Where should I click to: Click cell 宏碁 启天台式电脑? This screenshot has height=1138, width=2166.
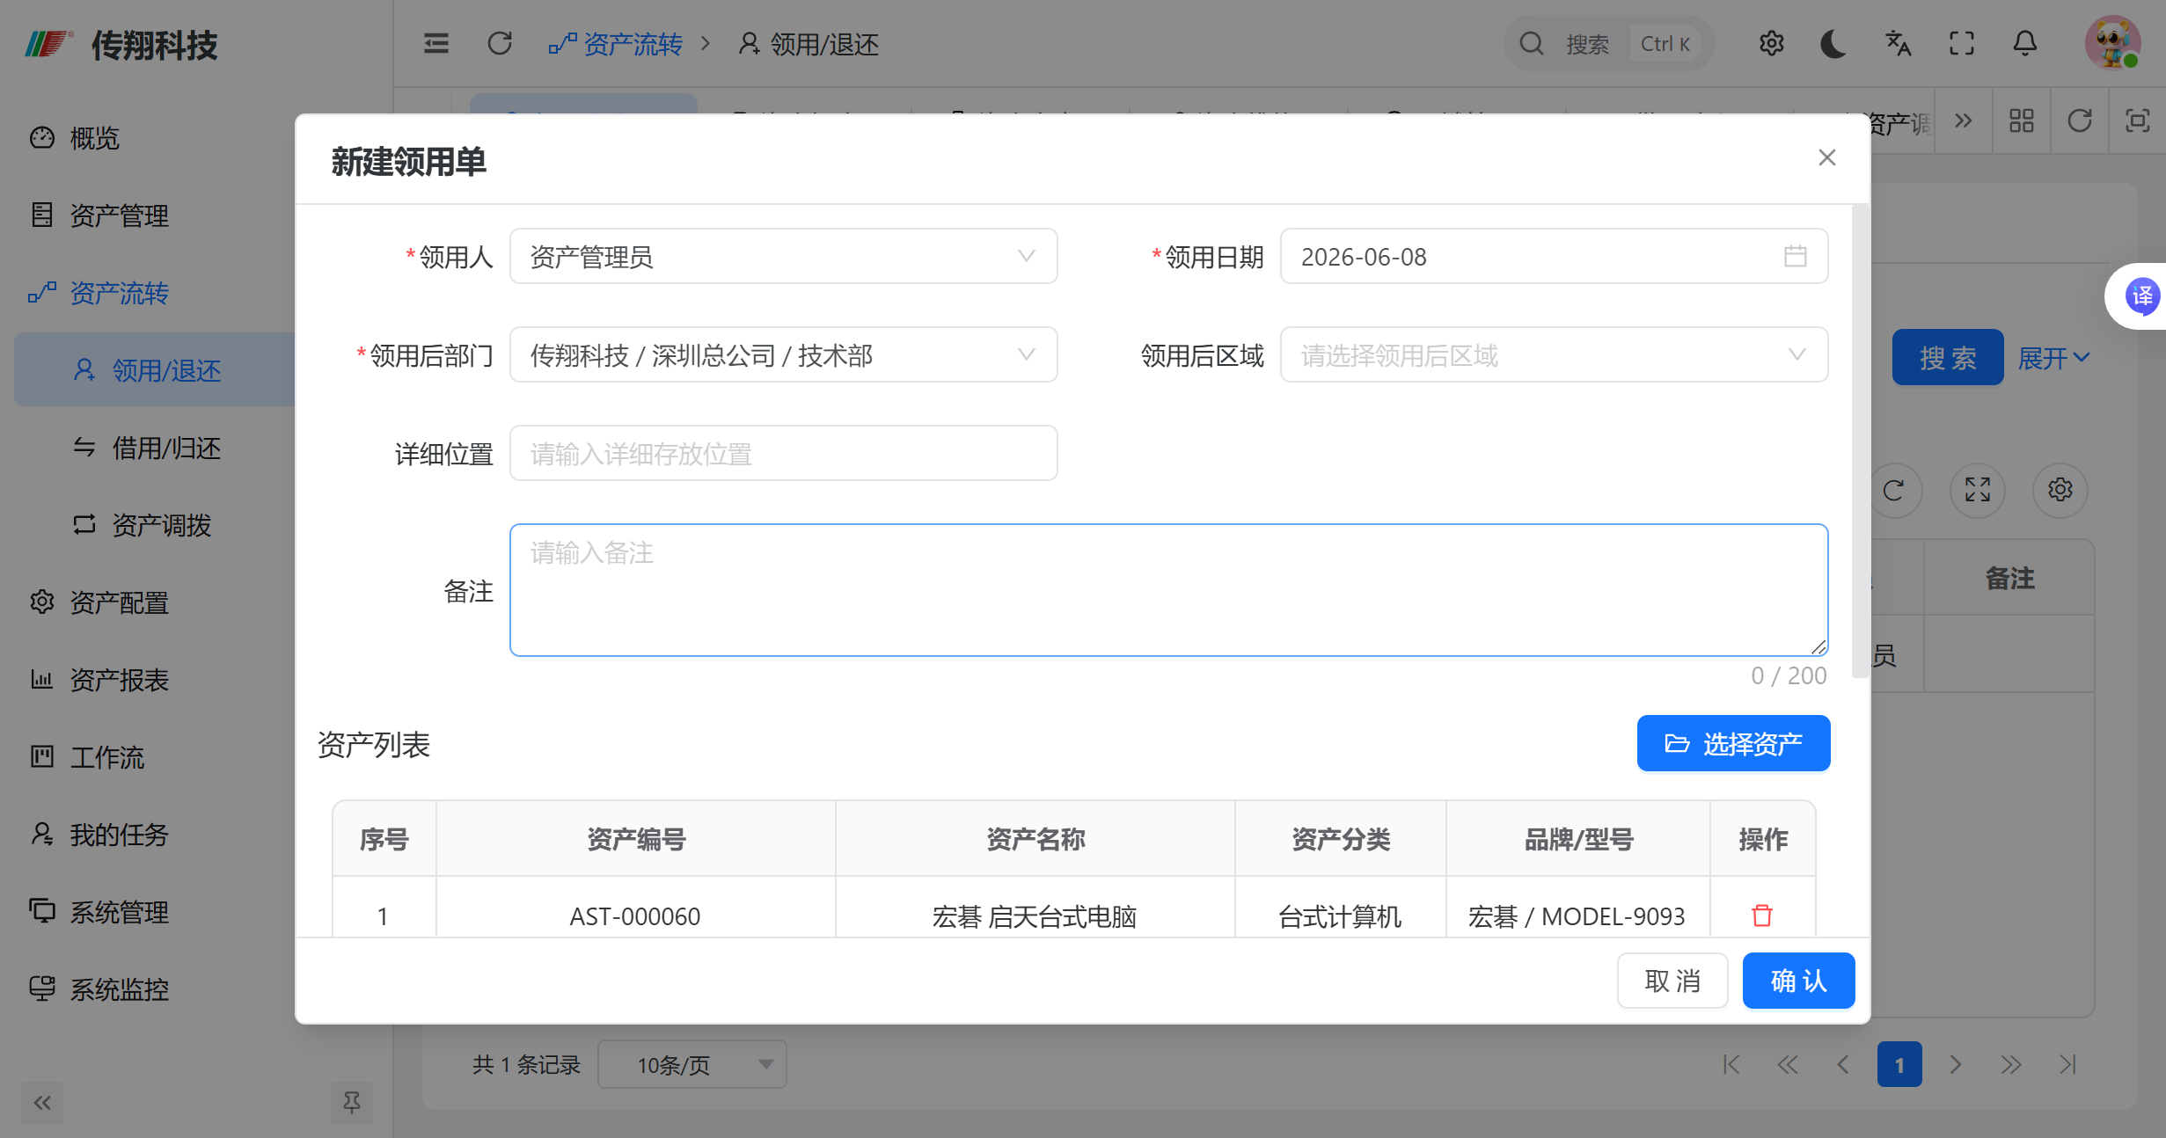[1035, 916]
